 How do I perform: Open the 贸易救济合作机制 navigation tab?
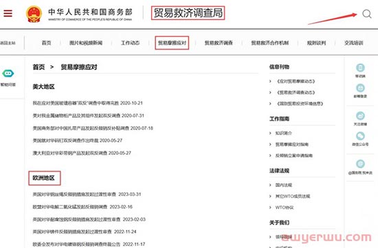[270, 42]
